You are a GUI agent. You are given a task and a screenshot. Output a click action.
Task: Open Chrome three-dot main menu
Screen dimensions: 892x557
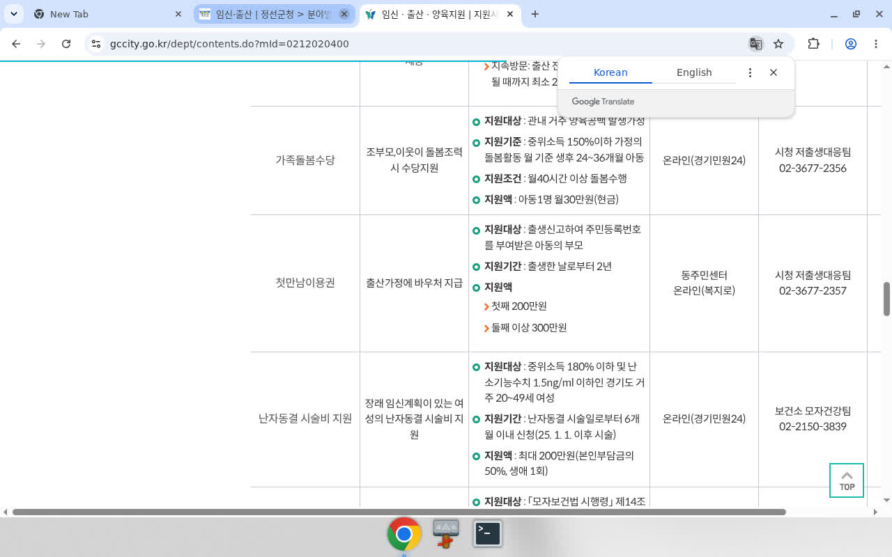pyautogui.click(x=876, y=44)
